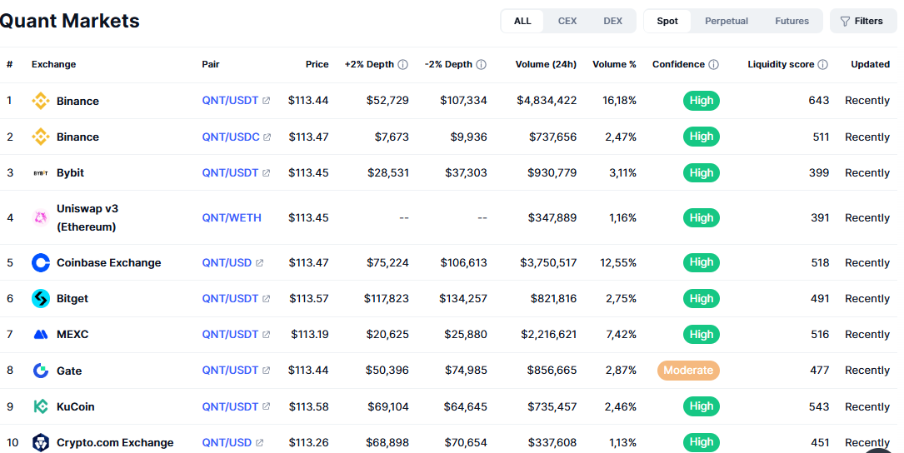Click the info icon next to -2% Depth

tap(481, 65)
